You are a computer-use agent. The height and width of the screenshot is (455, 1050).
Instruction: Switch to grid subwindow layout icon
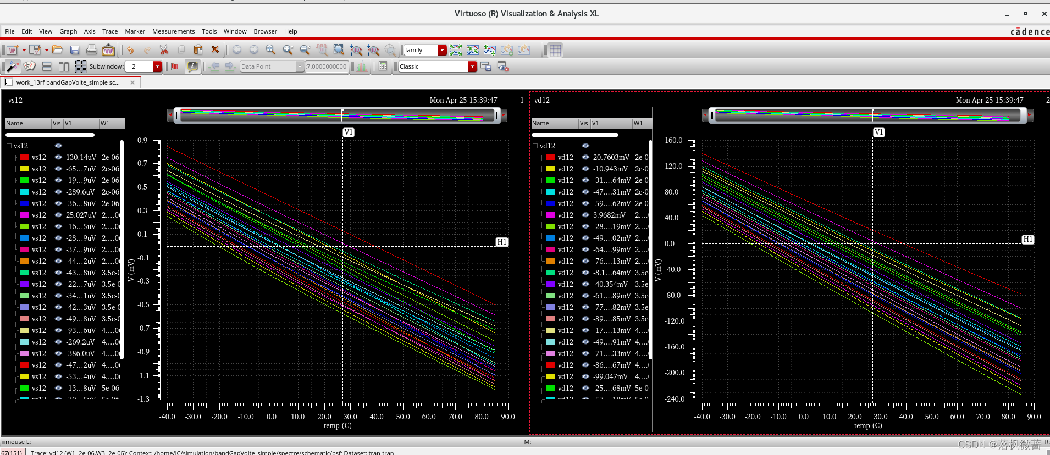81,66
